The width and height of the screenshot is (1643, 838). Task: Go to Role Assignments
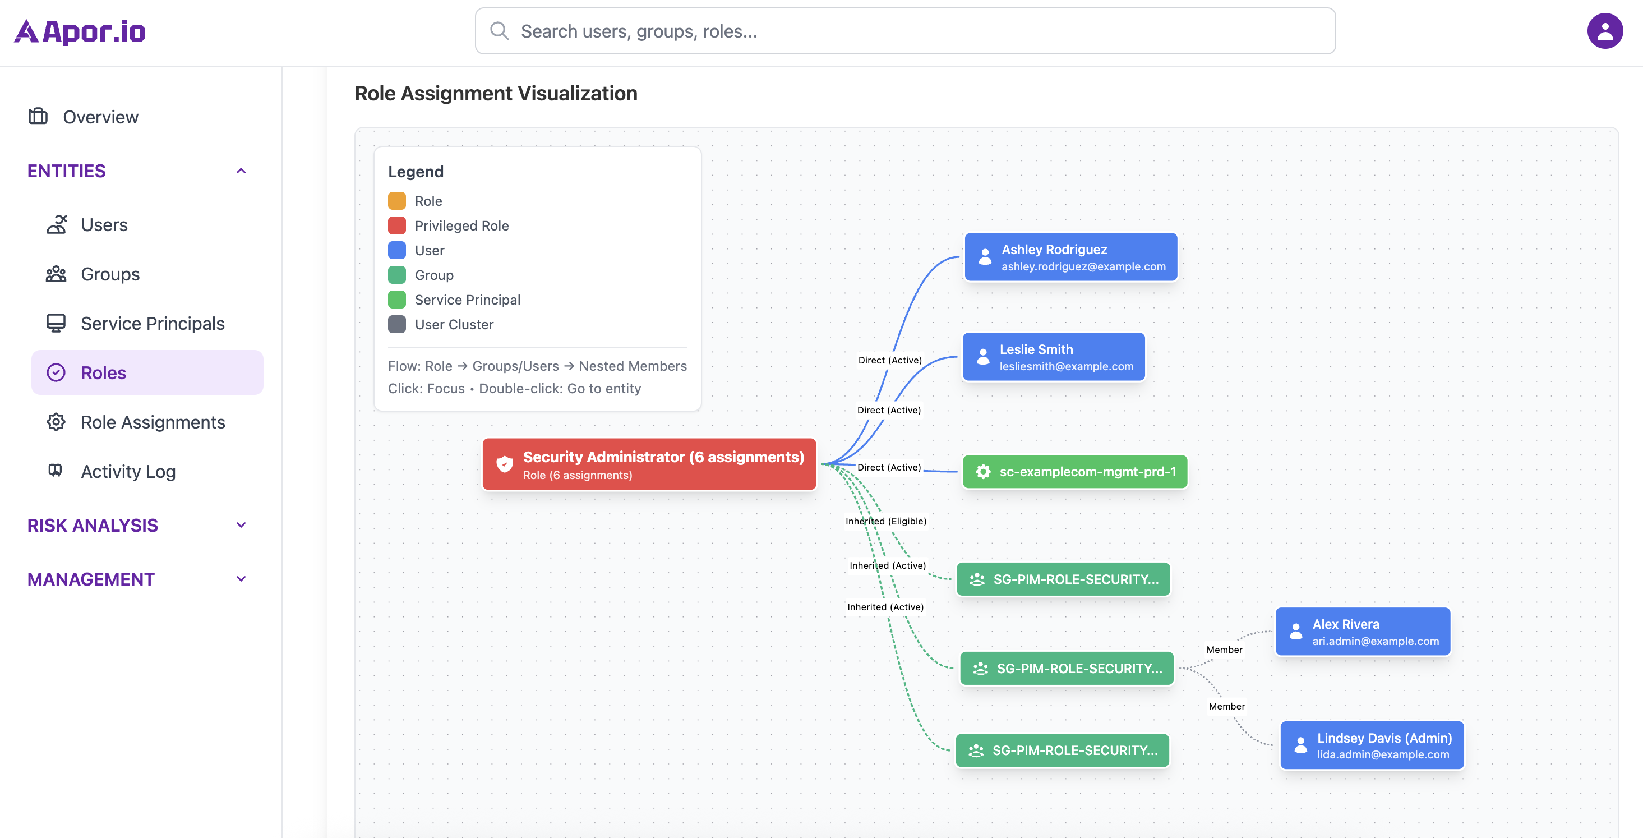coord(153,422)
